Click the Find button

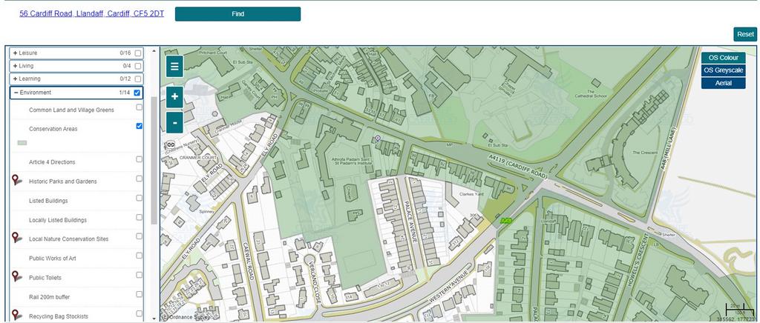[237, 14]
